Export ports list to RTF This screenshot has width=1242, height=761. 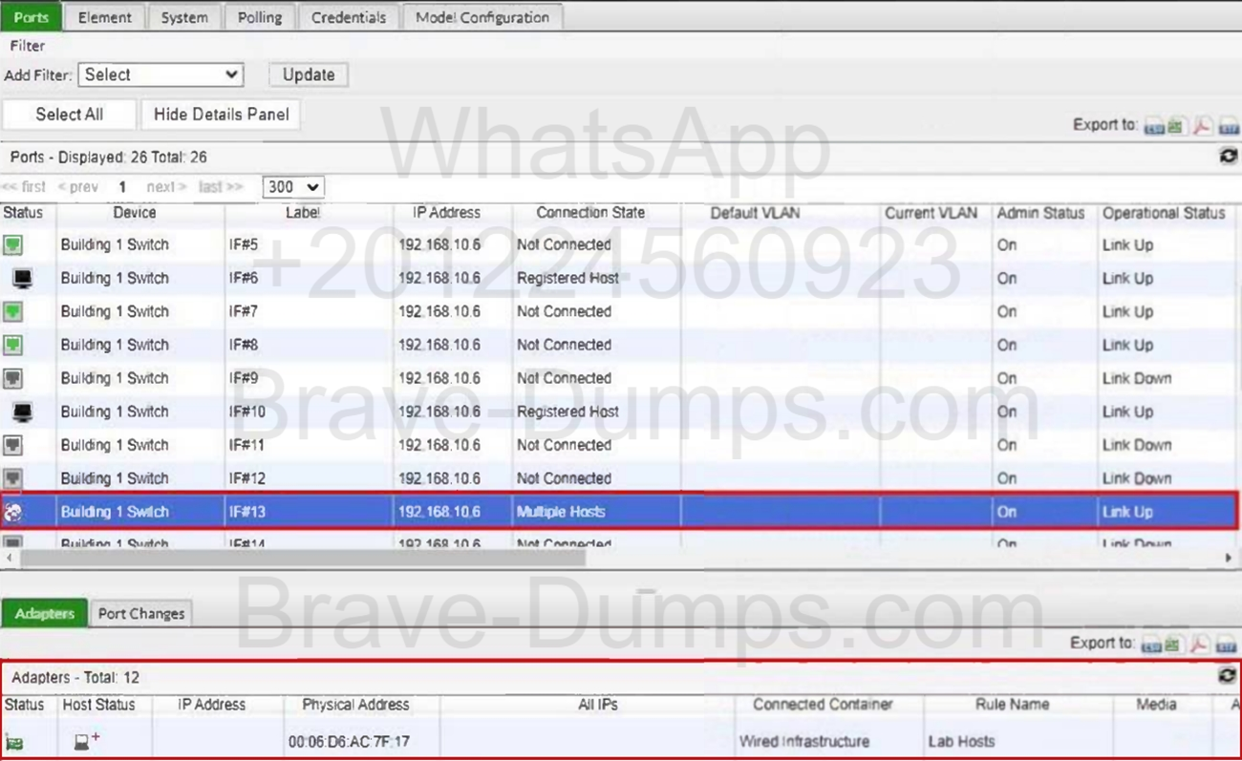point(1227,127)
